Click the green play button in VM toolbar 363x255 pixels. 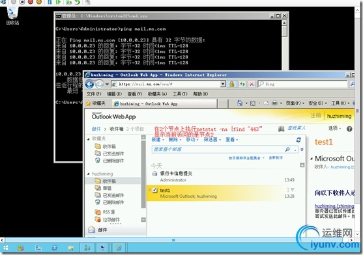pyautogui.click(x=58, y=3)
